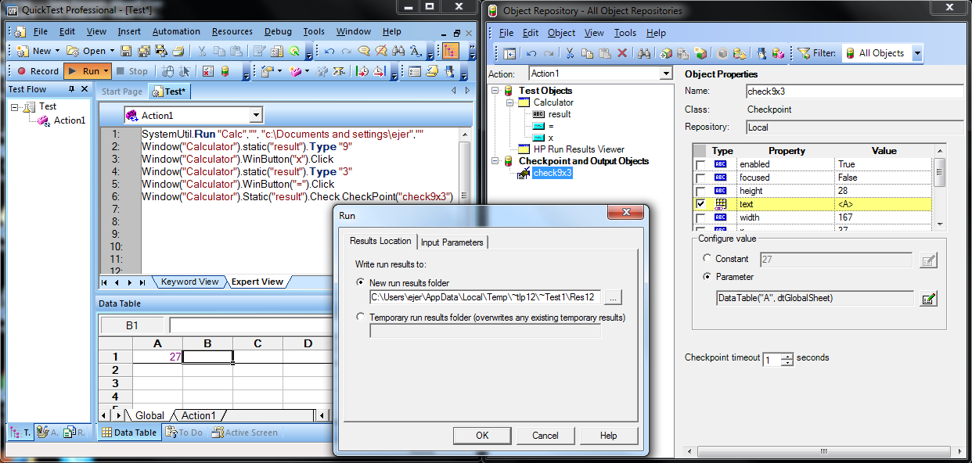Select the Parameter radio button
This screenshot has width=972, height=463.
click(707, 277)
